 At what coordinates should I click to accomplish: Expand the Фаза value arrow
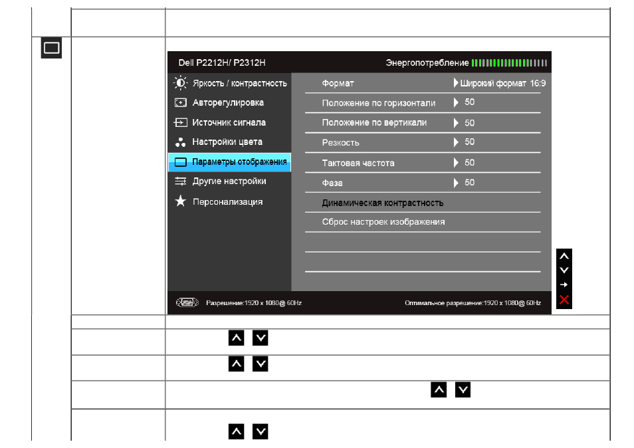click(456, 183)
